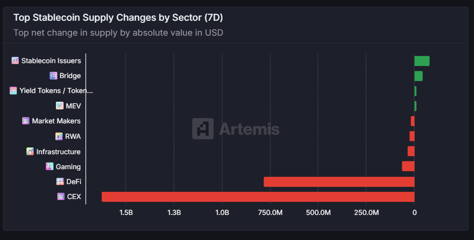Click the Stablecoin Issuers sector icon
Screen dimensions: 474x240
15,60
